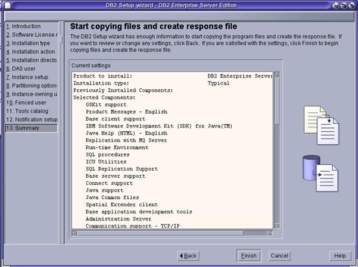Viewport: 358px width, 267px height.
Task: Click 'SQL Replication Support' entry
Action: coord(122,169)
